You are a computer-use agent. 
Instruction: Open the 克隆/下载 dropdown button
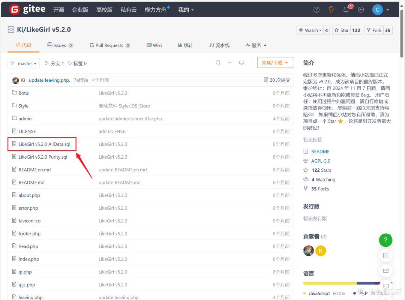tap(275, 63)
